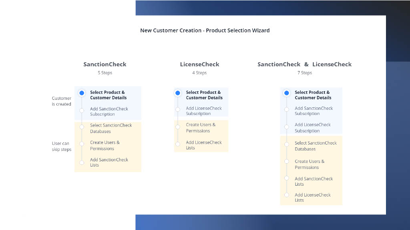Click the 'New Customer Creation - Product Selection Wizard' title
The height and width of the screenshot is (230, 410).
205,30
